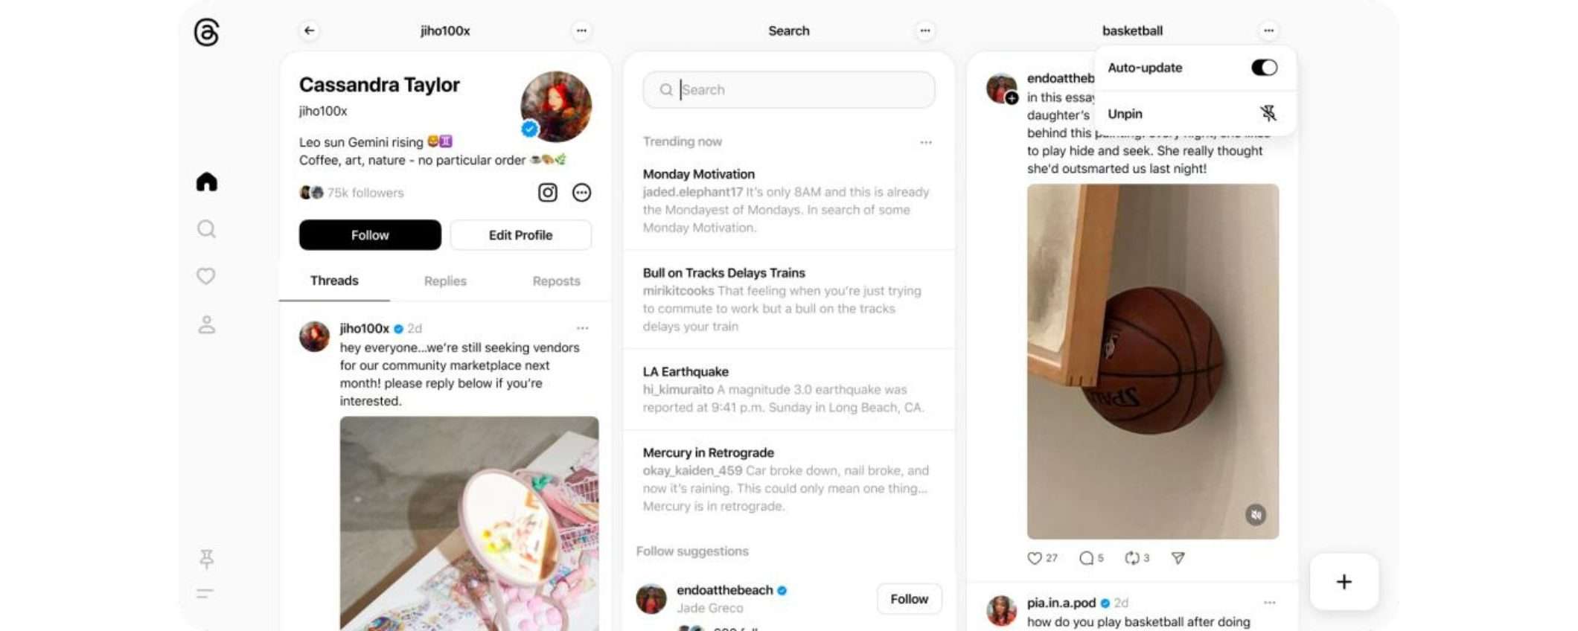The image size is (1578, 631).
Task: Open the search magnifier in sidebar
Action: (206, 228)
